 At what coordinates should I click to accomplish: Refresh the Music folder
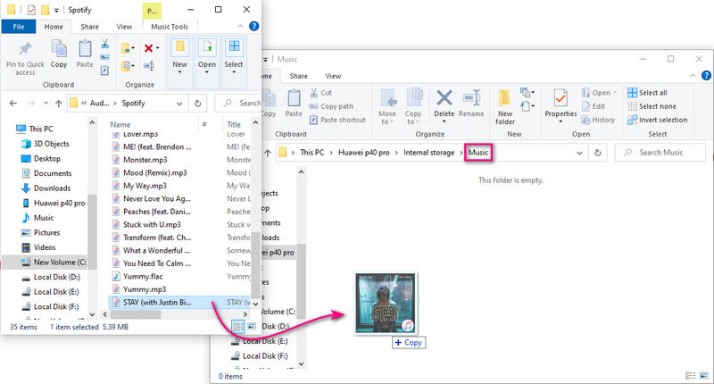(x=597, y=153)
